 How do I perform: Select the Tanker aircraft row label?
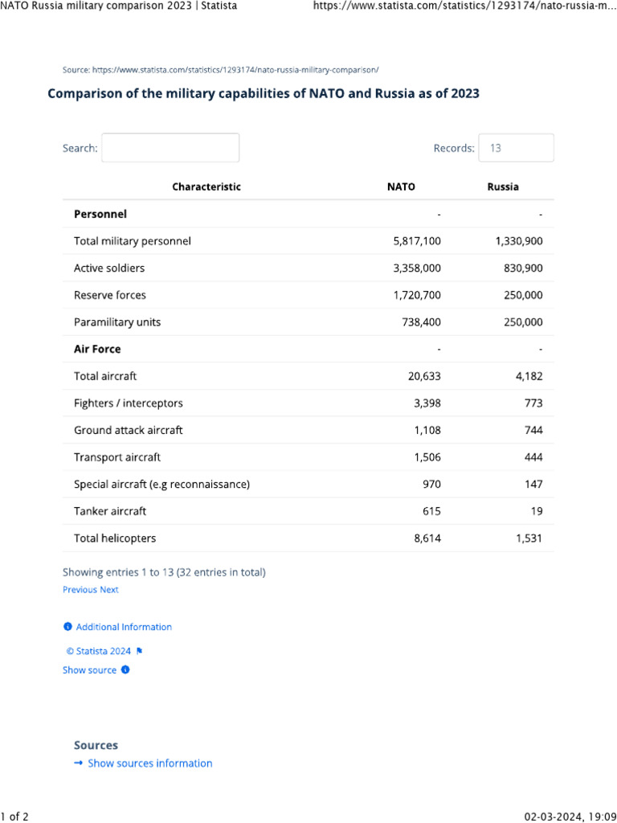[x=110, y=511]
